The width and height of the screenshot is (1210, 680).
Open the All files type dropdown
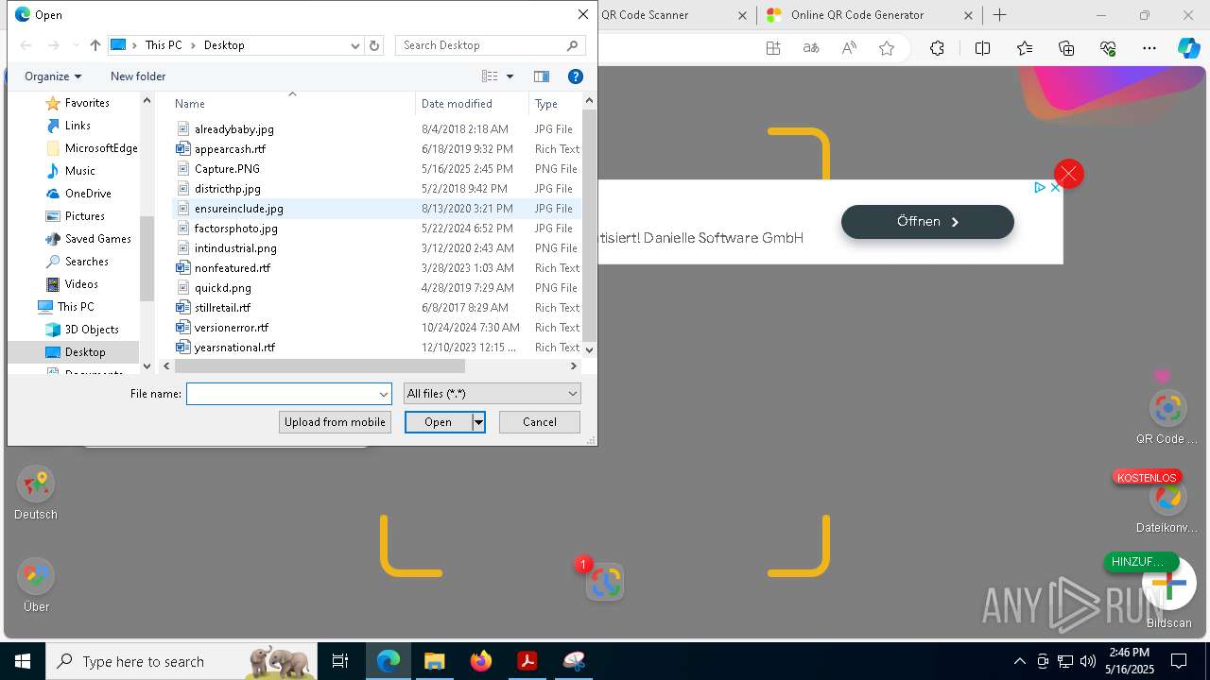pyautogui.click(x=492, y=394)
